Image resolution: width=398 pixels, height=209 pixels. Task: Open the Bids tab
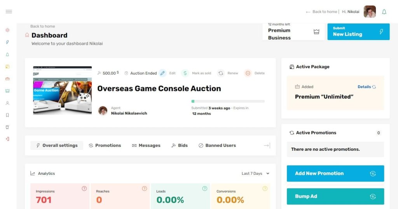pyautogui.click(x=180, y=145)
